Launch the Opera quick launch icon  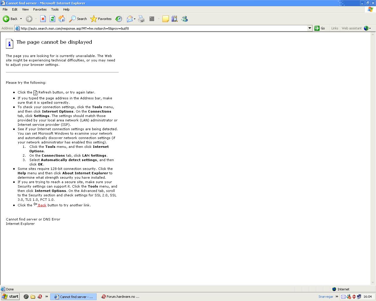click(x=40, y=297)
